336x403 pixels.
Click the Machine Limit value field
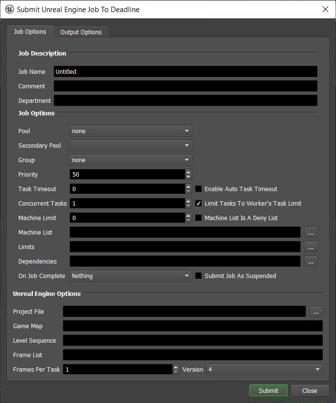point(127,218)
